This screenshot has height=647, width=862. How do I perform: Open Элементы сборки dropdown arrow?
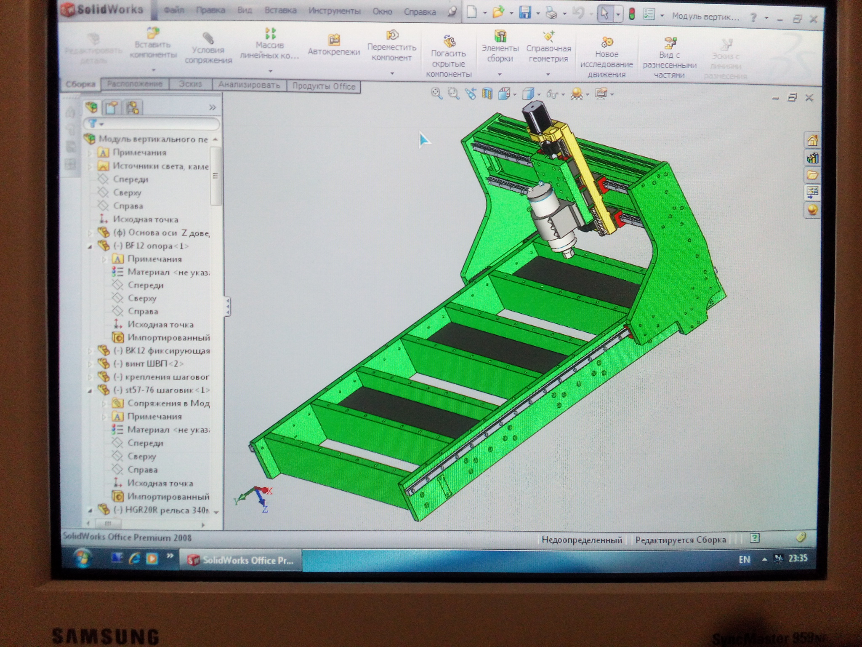tap(500, 75)
